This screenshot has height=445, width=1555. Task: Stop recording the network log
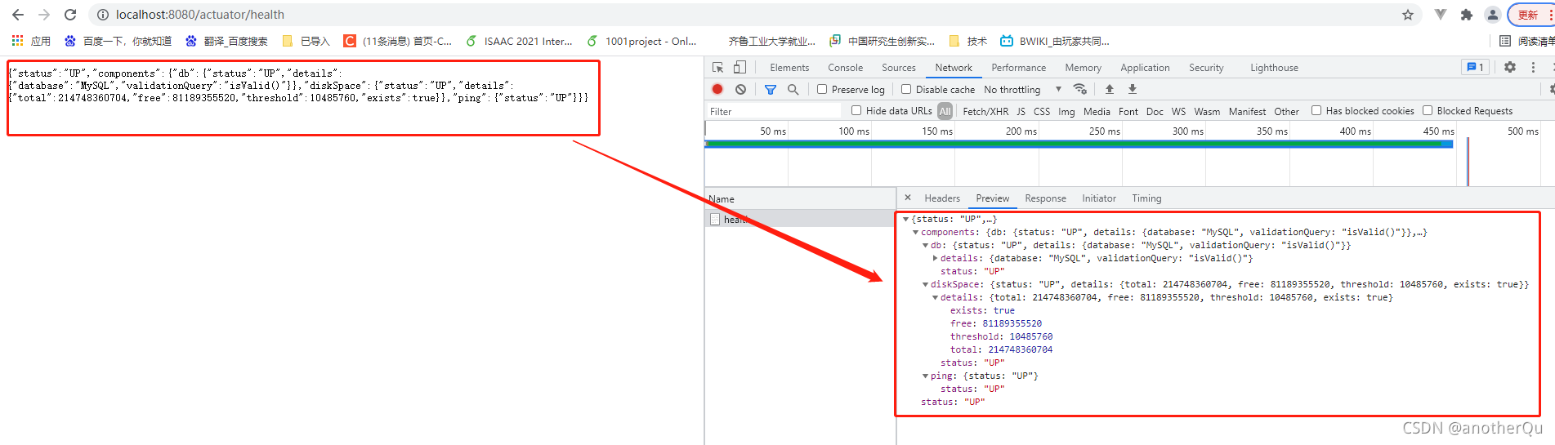coord(717,90)
